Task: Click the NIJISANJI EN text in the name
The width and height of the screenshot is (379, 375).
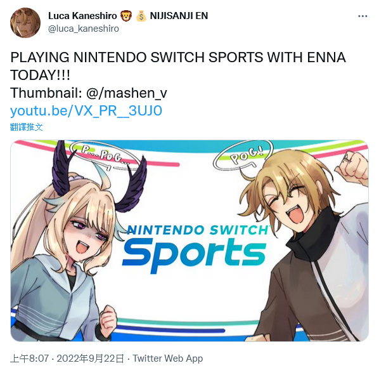Action: (179, 16)
